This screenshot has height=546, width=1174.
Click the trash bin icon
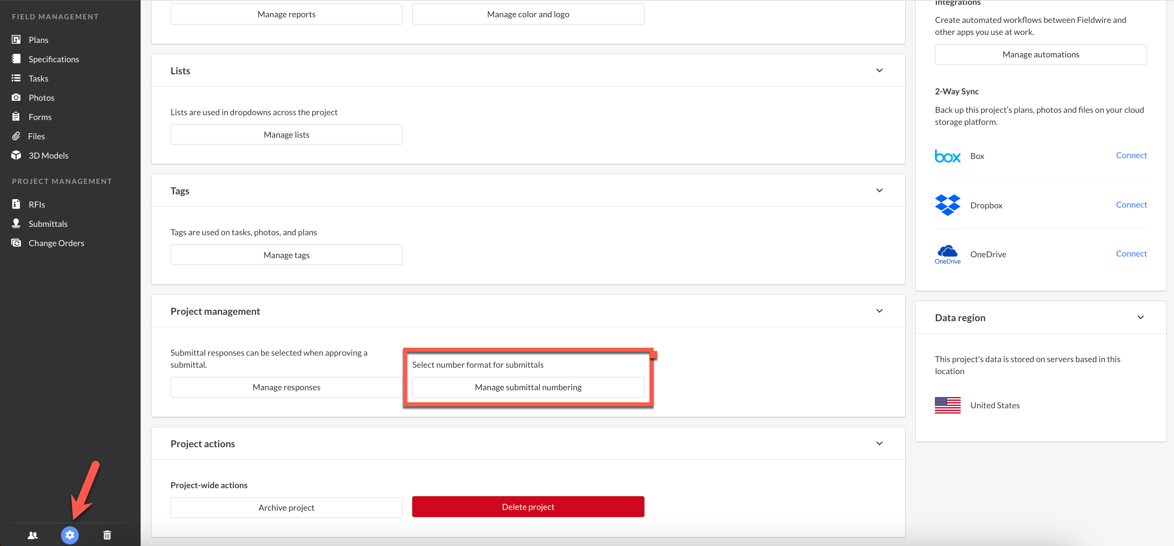[107, 535]
